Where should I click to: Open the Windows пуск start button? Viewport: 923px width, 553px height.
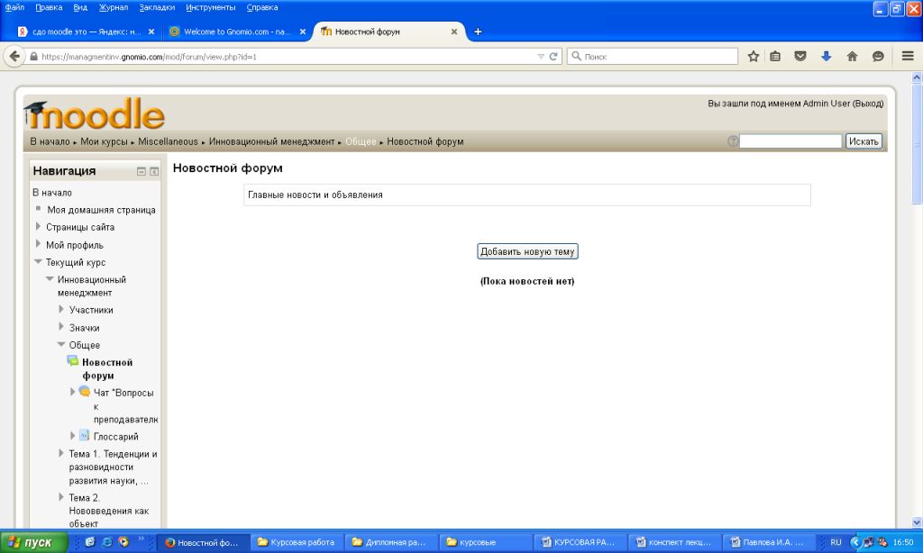tap(34, 542)
